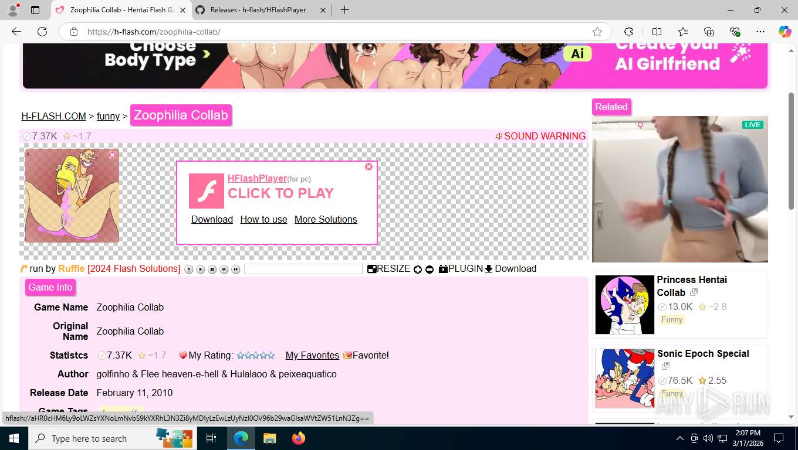Open the More Solutions link
The width and height of the screenshot is (798, 450).
(x=326, y=219)
